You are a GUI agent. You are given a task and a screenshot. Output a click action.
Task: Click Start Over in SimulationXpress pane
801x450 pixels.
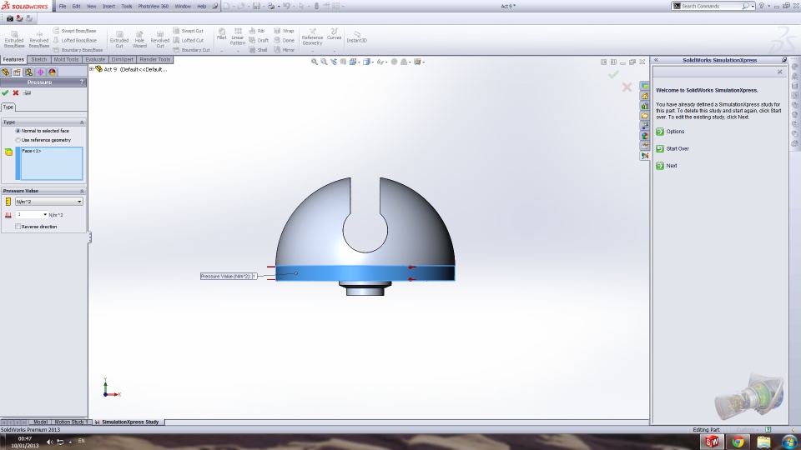pos(673,148)
